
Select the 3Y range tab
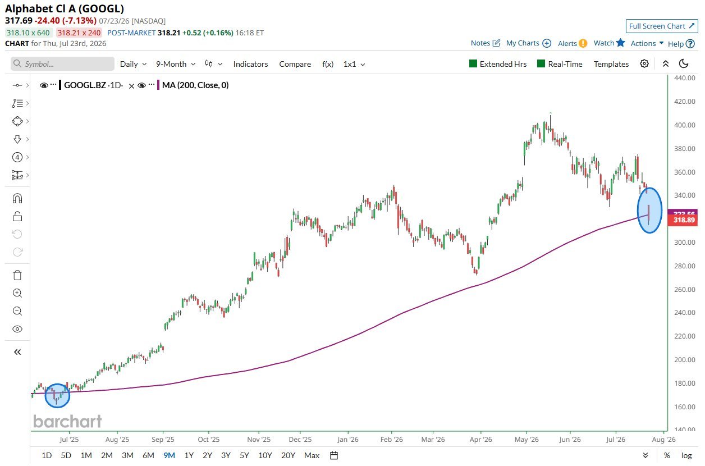[226, 455]
